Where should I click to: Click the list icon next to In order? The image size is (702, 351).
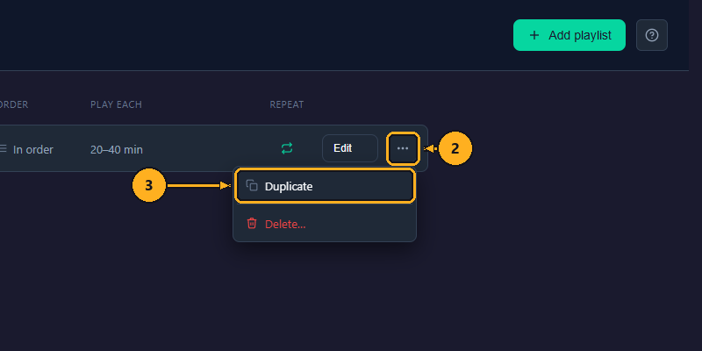click(x=4, y=147)
